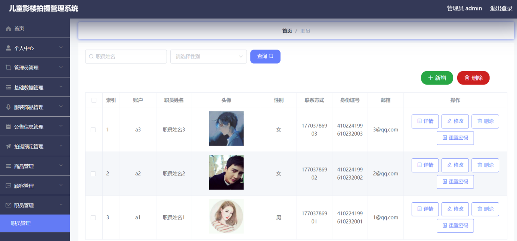Expand the 服装饰品管理 menu chevron
The image size is (517, 241).
coord(61,107)
